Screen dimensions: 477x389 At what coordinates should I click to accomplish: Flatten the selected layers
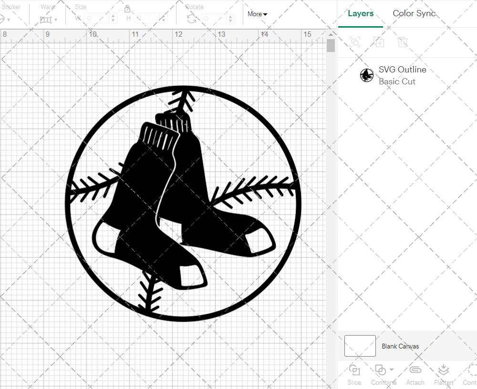click(443, 370)
